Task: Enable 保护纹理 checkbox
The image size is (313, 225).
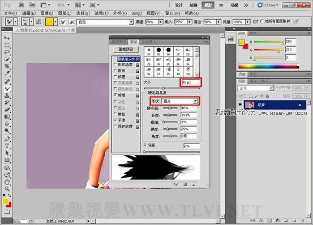Action: [115, 126]
